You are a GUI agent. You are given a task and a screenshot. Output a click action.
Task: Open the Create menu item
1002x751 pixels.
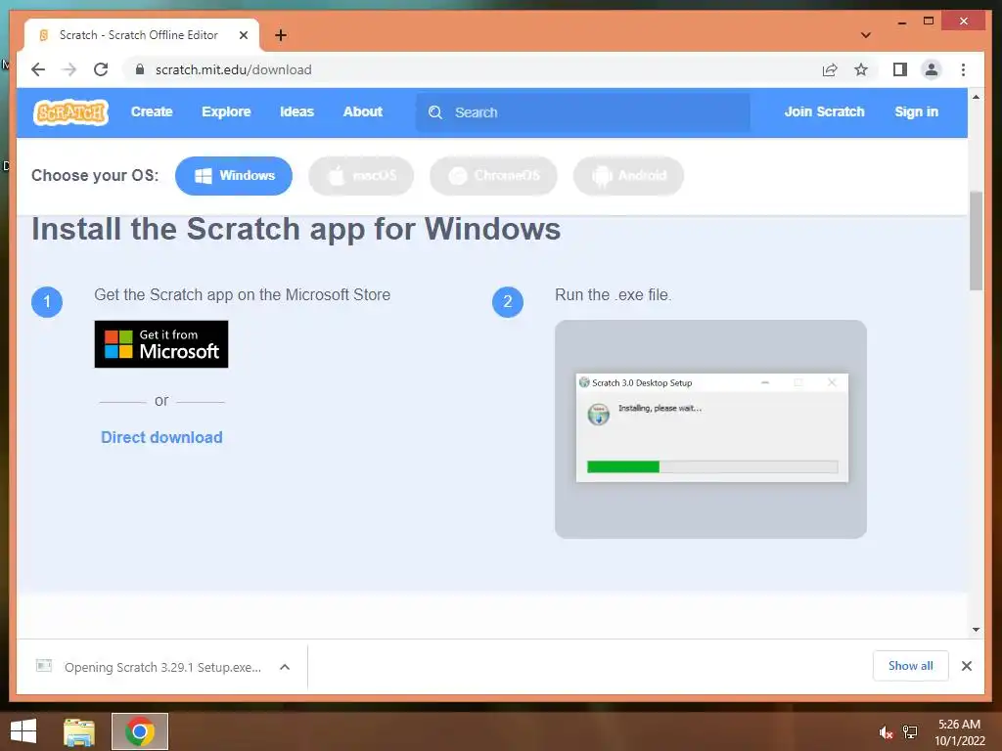click(x=152, y=111)
